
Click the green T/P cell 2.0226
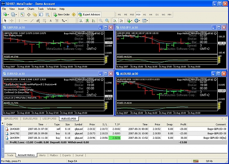115,138
